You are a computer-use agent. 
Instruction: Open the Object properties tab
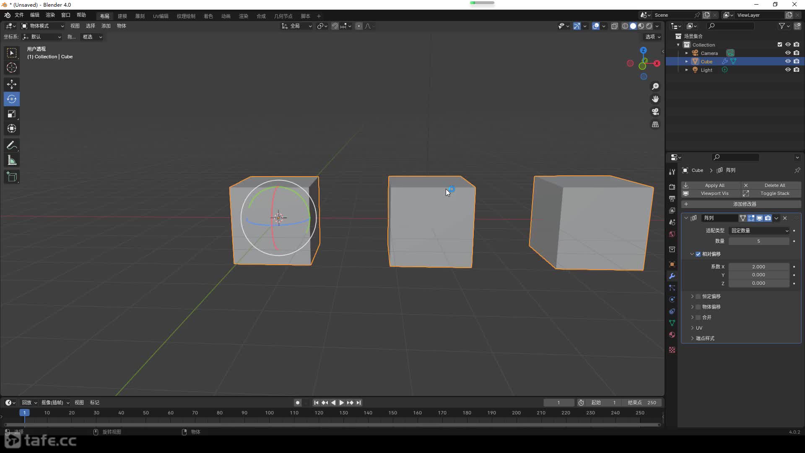pos(672,264)
